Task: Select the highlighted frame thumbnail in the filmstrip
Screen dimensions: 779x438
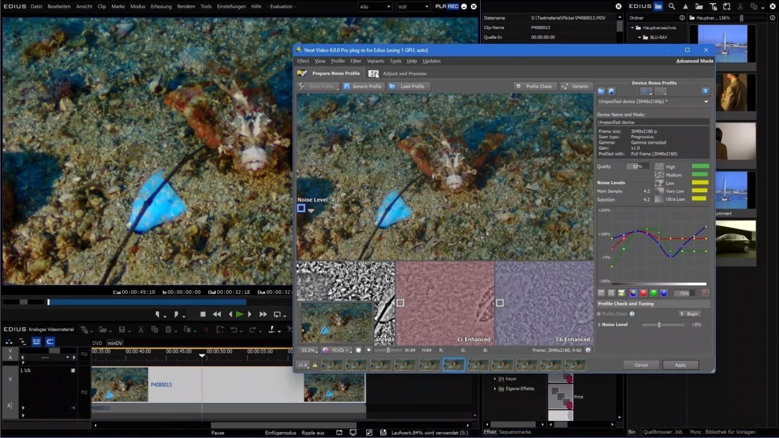Action: pos(453,365)
